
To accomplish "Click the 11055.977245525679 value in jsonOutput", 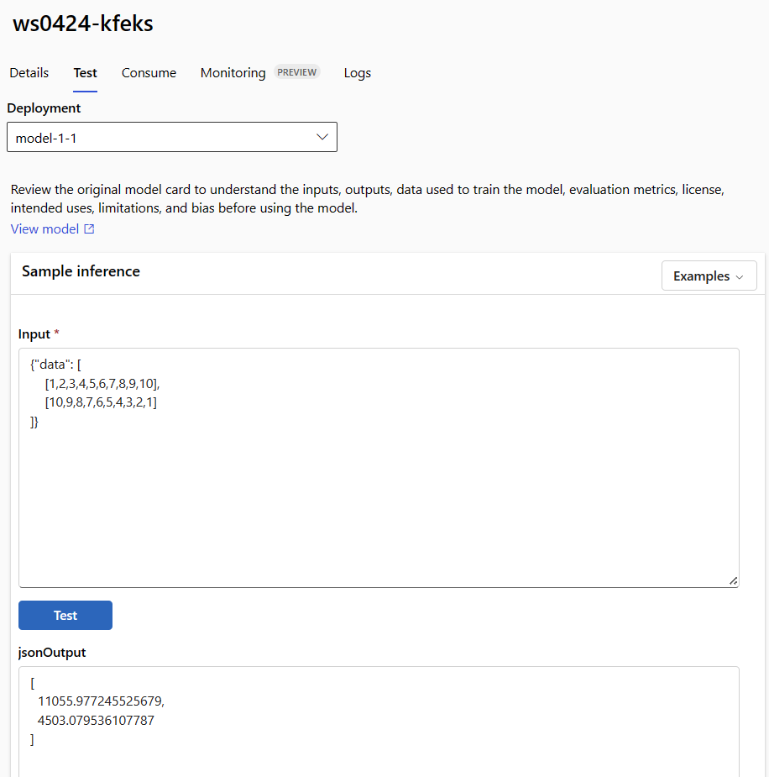I will (101, 701).
